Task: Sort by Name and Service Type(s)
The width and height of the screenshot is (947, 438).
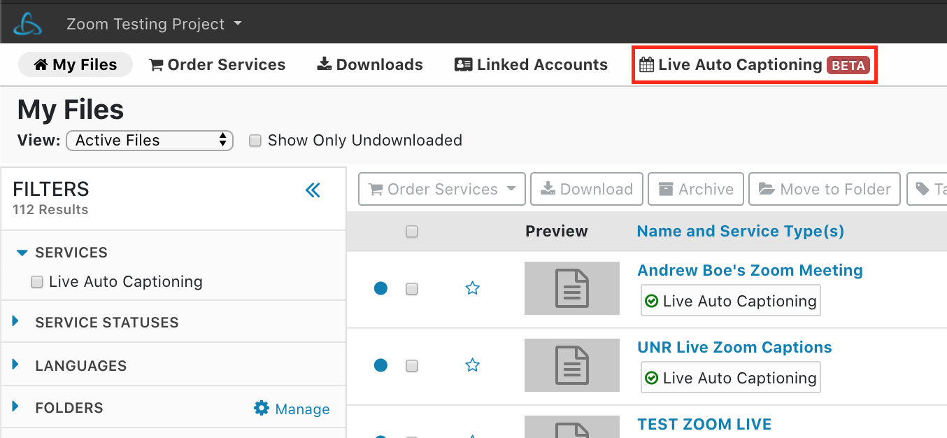Action: coord(740,231)
